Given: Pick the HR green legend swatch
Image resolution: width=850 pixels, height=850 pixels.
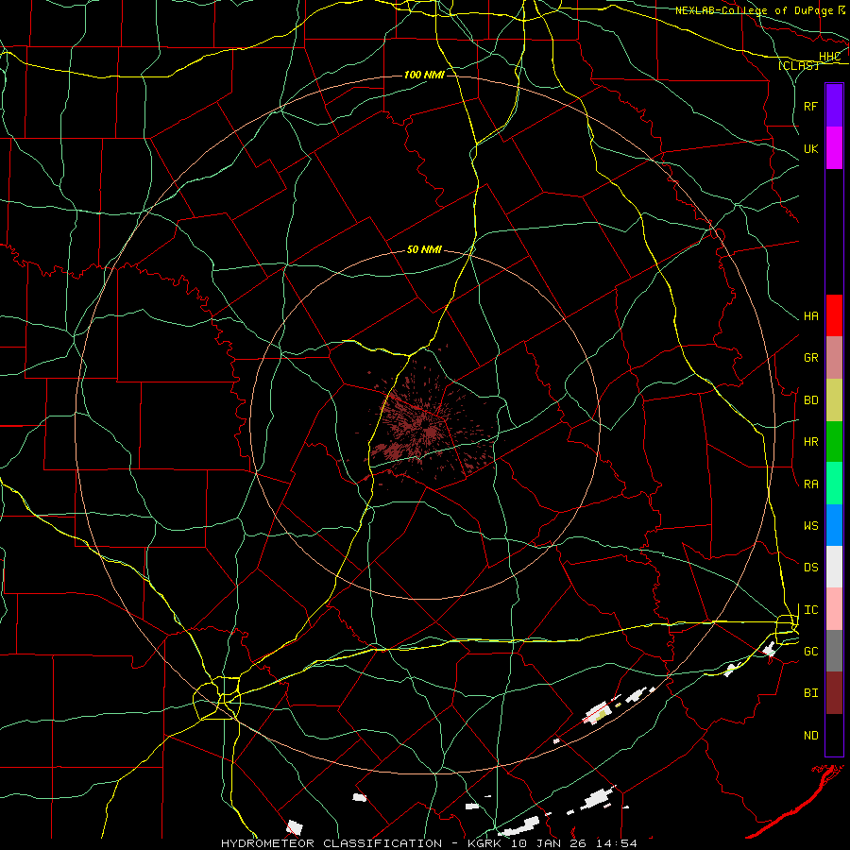Looking at the screenshot, I should 834,442.
